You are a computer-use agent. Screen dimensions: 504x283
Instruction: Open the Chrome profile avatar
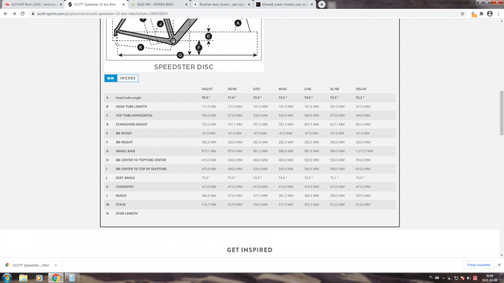point(490,13)
